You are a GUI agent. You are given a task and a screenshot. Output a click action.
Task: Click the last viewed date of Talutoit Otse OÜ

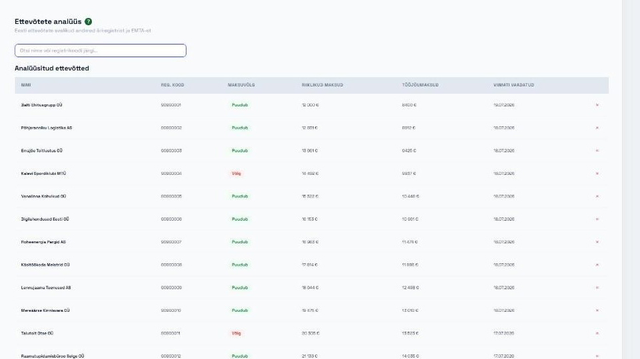(503, 333)
